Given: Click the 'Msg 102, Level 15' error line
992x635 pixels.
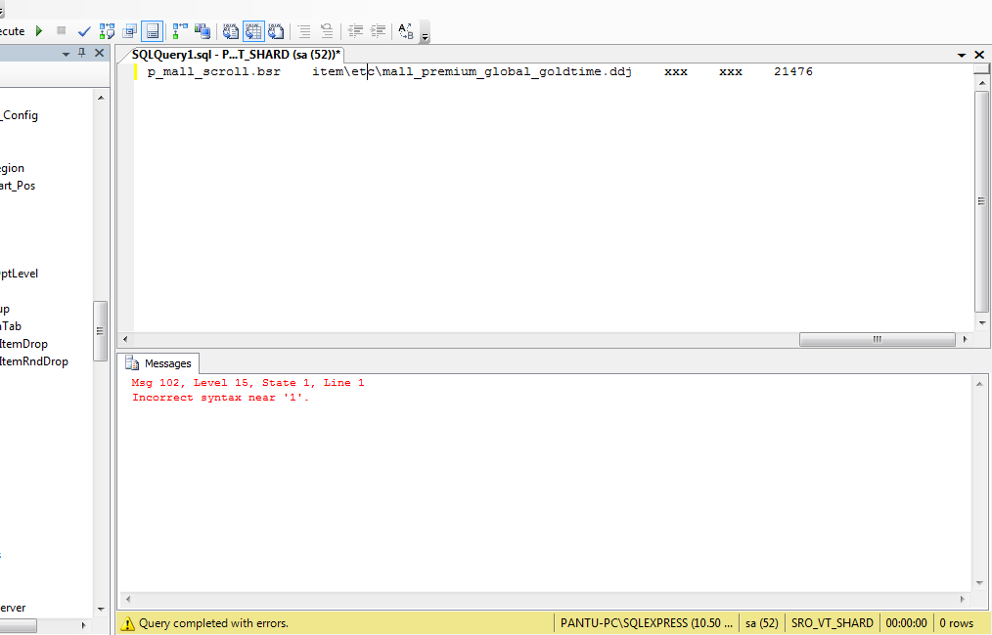Looking at the screenshot, I should point(248,383).
